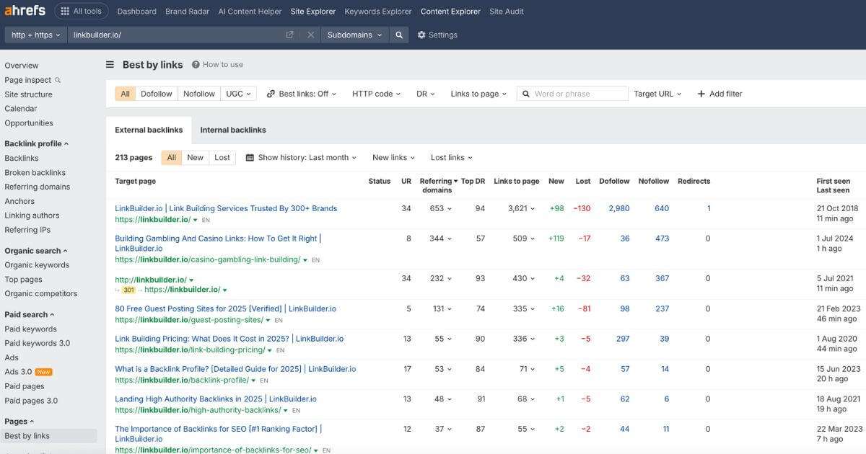Open the What is a Backlink Profile title link
866x454 pixels.
coord(235,369)
